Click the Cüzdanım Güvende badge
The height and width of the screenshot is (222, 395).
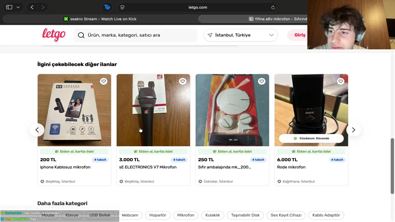(311, 138)
